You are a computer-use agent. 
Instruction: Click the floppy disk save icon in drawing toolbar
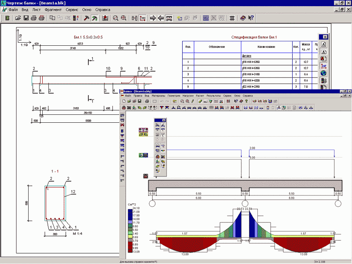click(26, 18)
